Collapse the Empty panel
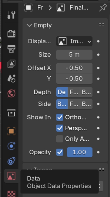 tap(29, 25)
